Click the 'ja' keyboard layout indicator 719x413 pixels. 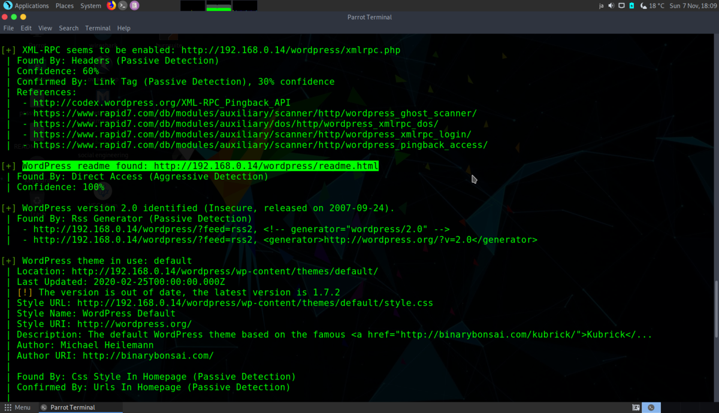click(x=601, y=5)
